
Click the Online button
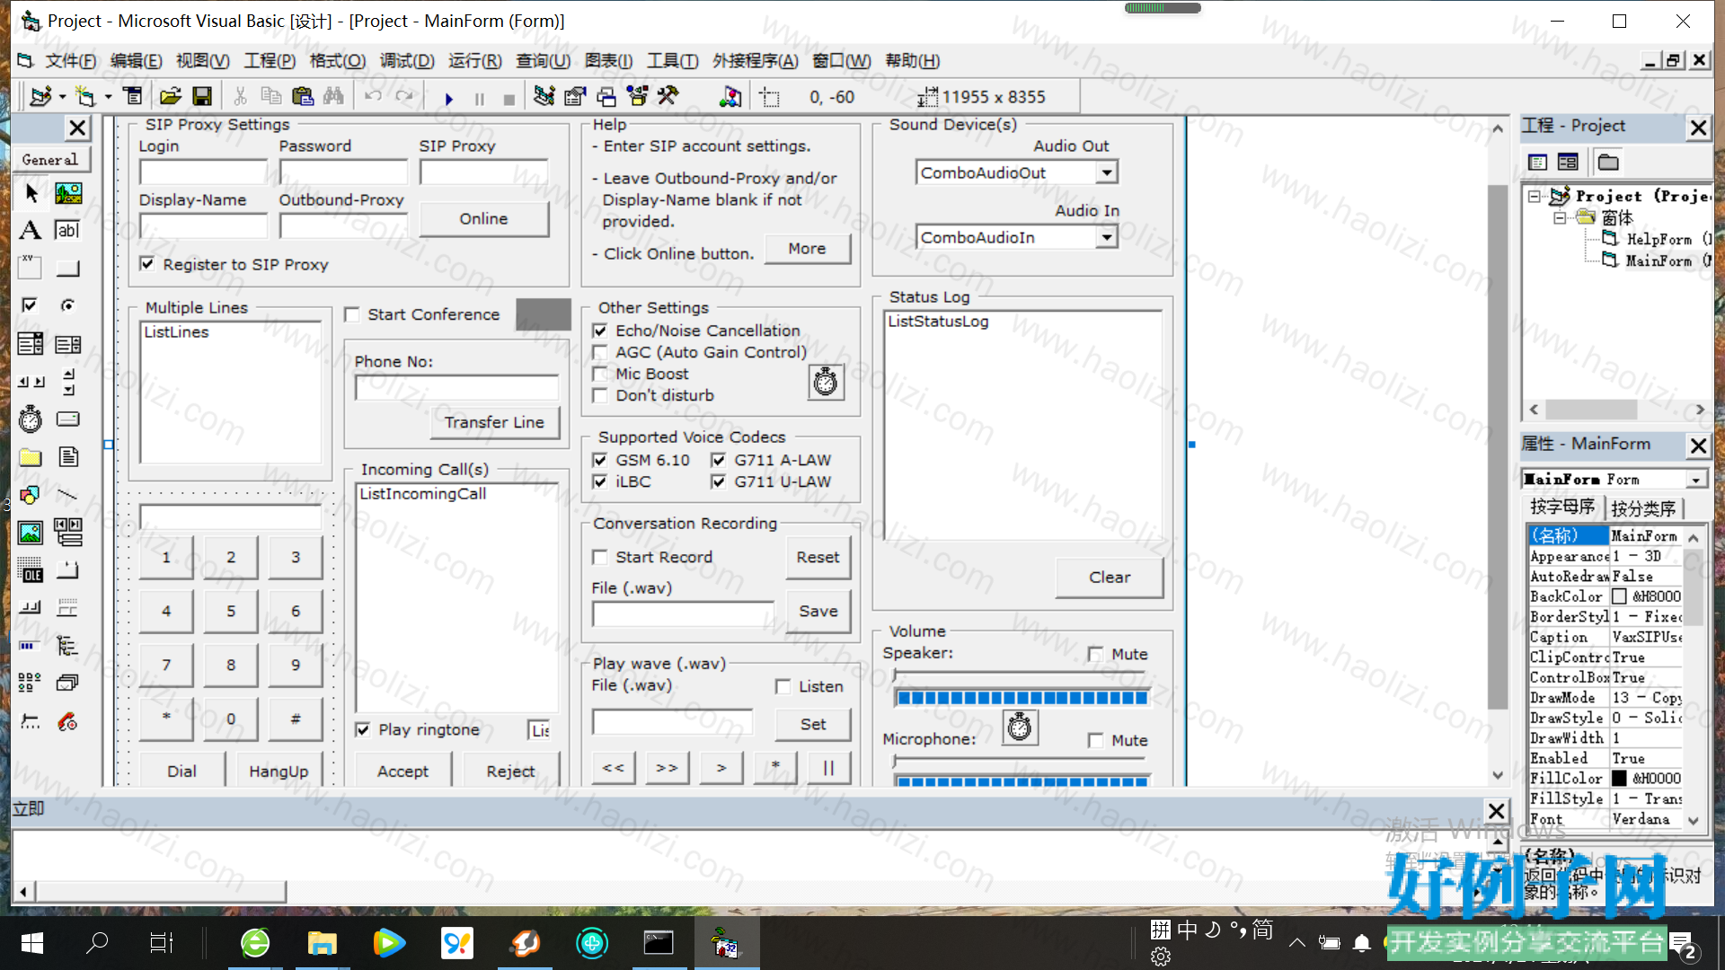(483, 218)
